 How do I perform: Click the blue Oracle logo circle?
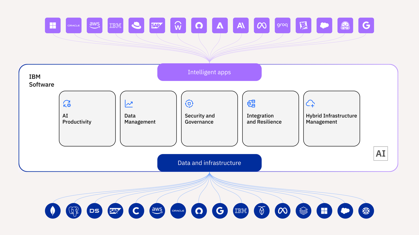(178, 211)
